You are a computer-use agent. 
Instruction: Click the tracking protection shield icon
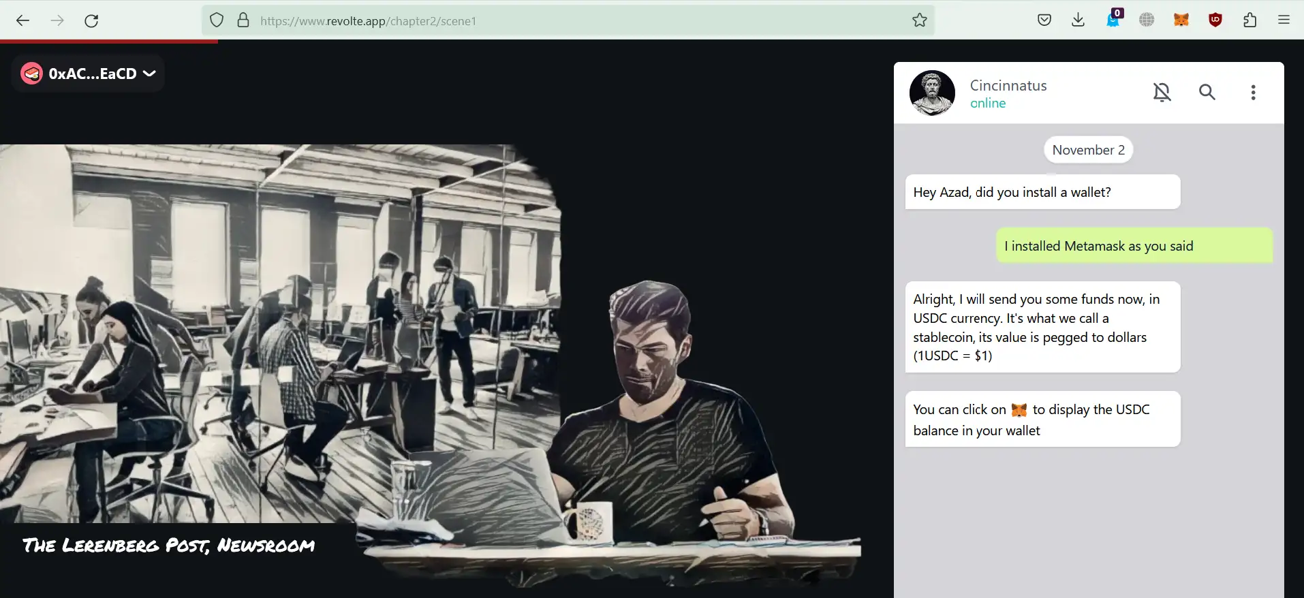tap(217, 20)
